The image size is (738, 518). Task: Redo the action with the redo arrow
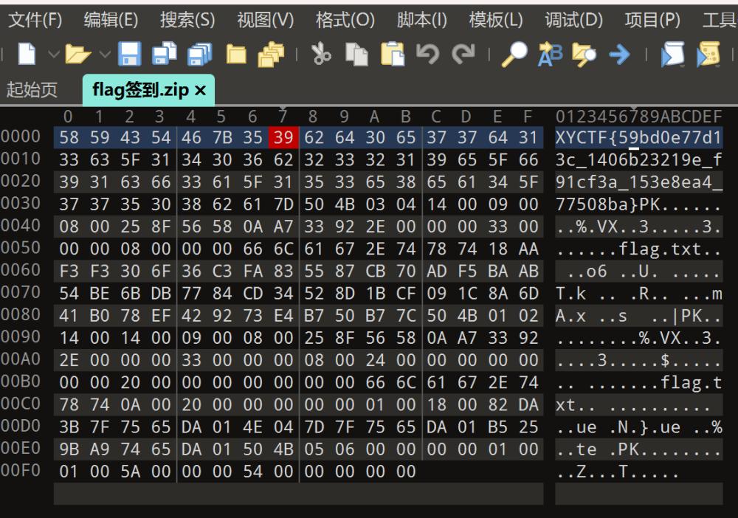[463, 54]
